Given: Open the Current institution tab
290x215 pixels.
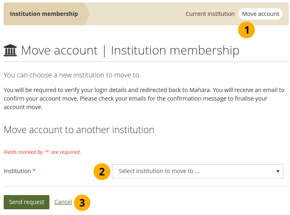Looking at the screenshot, I should [210, 14].
